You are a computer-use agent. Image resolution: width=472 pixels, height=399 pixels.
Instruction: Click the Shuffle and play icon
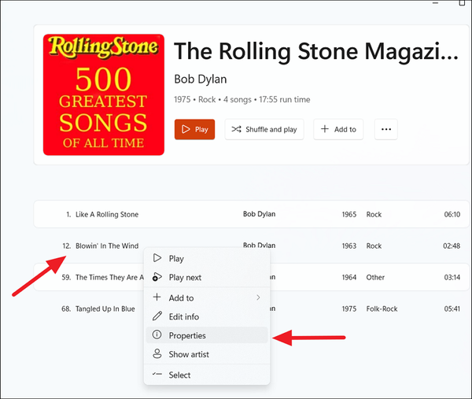pyautogui.click(x=238, y=129)
